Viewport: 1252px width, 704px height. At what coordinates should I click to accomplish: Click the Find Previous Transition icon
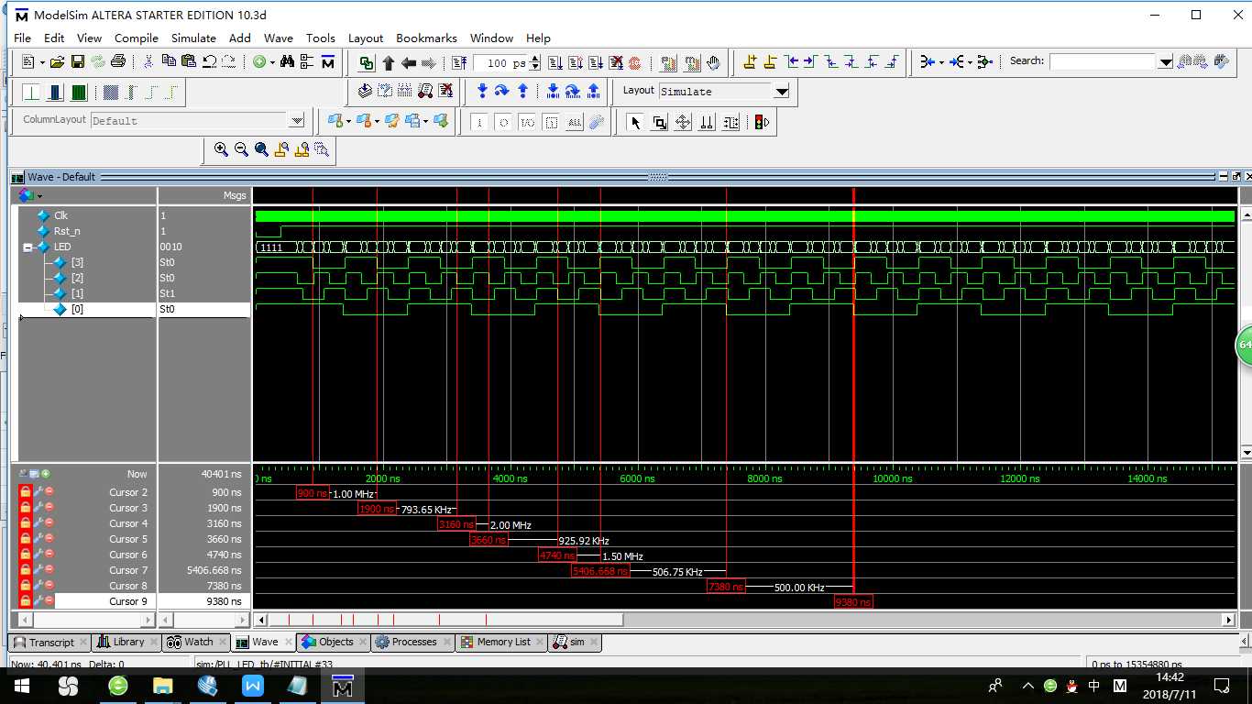[x=791, y=62]
